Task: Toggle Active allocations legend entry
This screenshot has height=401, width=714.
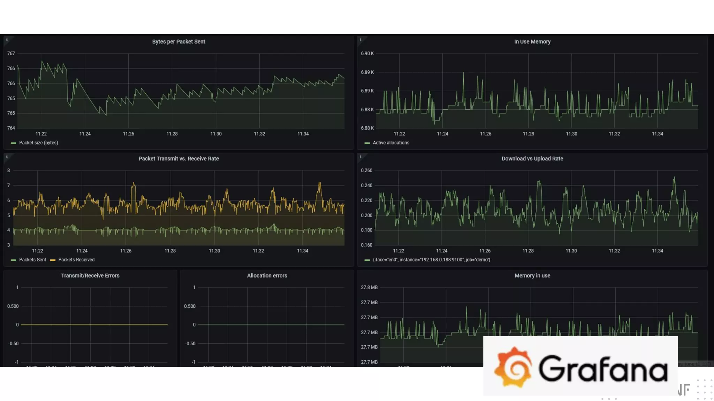Action: (391, 143)
